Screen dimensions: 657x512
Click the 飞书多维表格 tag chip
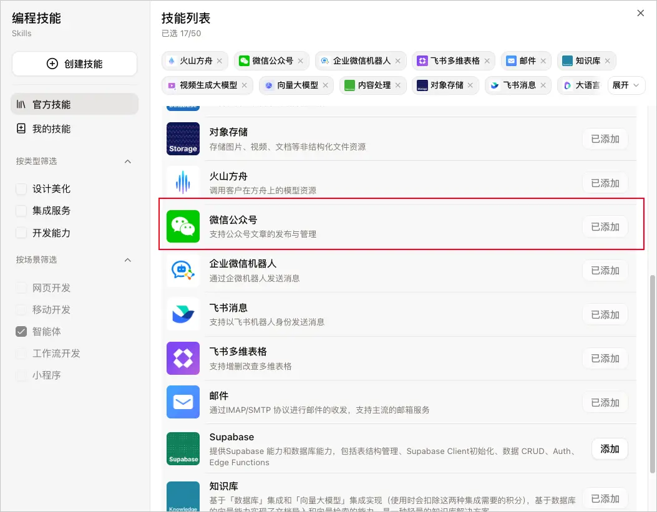click(454, 61)
